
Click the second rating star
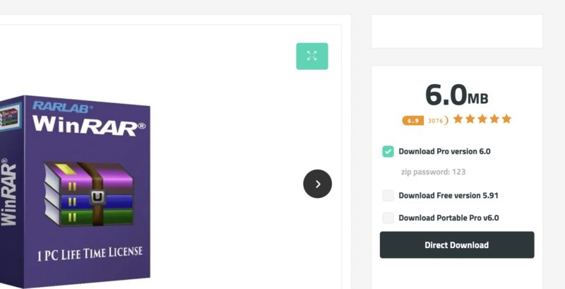[x=470, y=119]
